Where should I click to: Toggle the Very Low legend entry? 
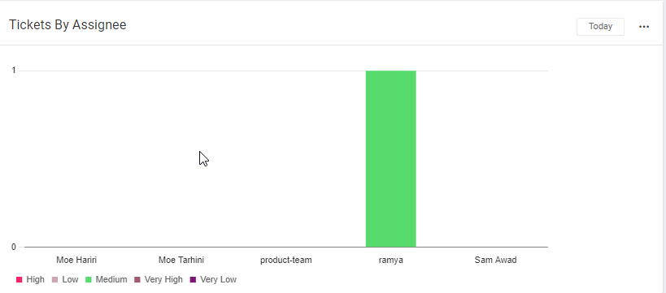tap(213, 279)
